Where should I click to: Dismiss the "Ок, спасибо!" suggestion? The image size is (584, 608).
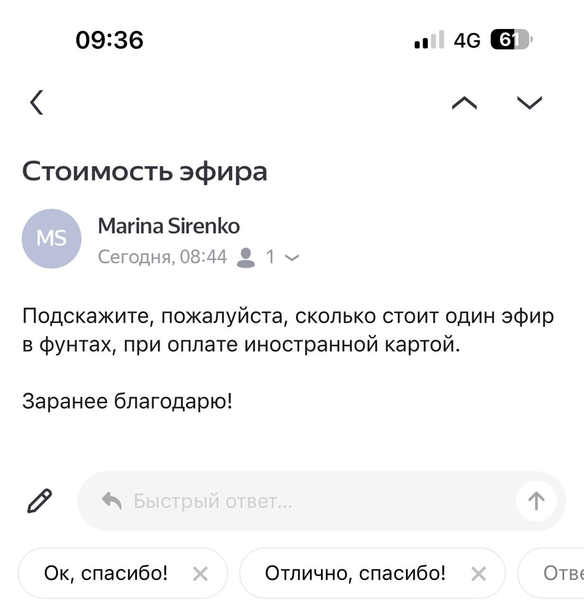coord(200,574)
